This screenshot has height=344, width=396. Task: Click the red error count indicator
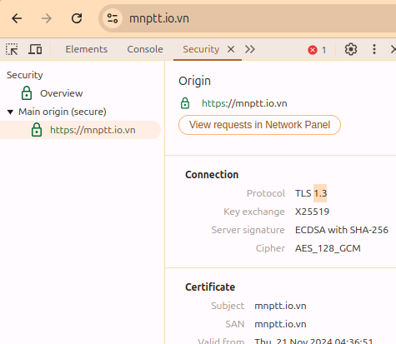tap(317, 50)
